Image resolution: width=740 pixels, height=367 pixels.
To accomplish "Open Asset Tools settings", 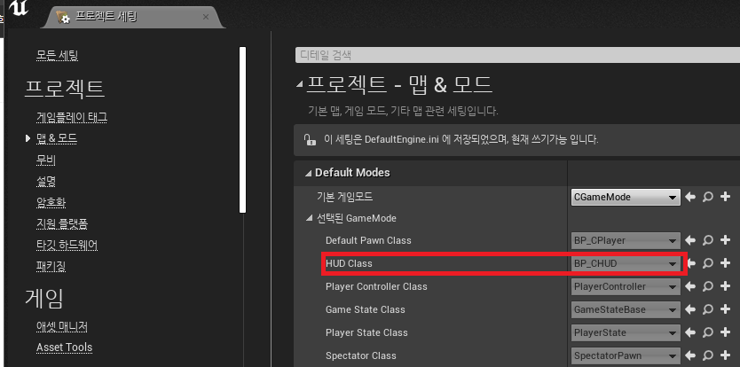I will 64,347.
